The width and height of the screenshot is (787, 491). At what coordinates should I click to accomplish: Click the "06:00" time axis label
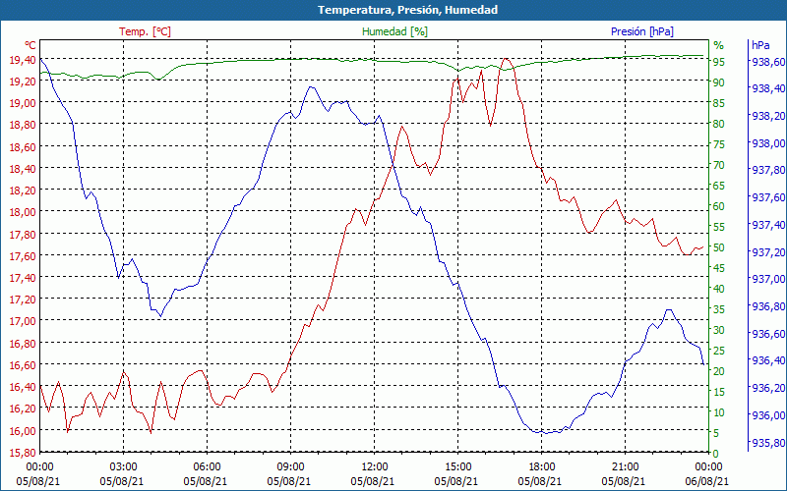pyautogui.click(x=207, y=467)
